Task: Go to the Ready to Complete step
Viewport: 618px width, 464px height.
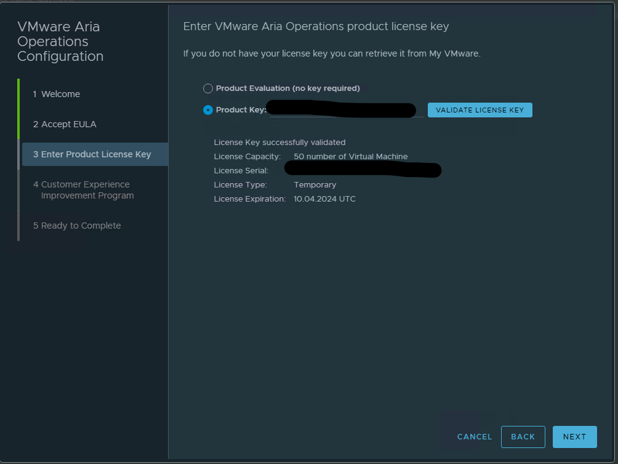Action: click(77, 226)
